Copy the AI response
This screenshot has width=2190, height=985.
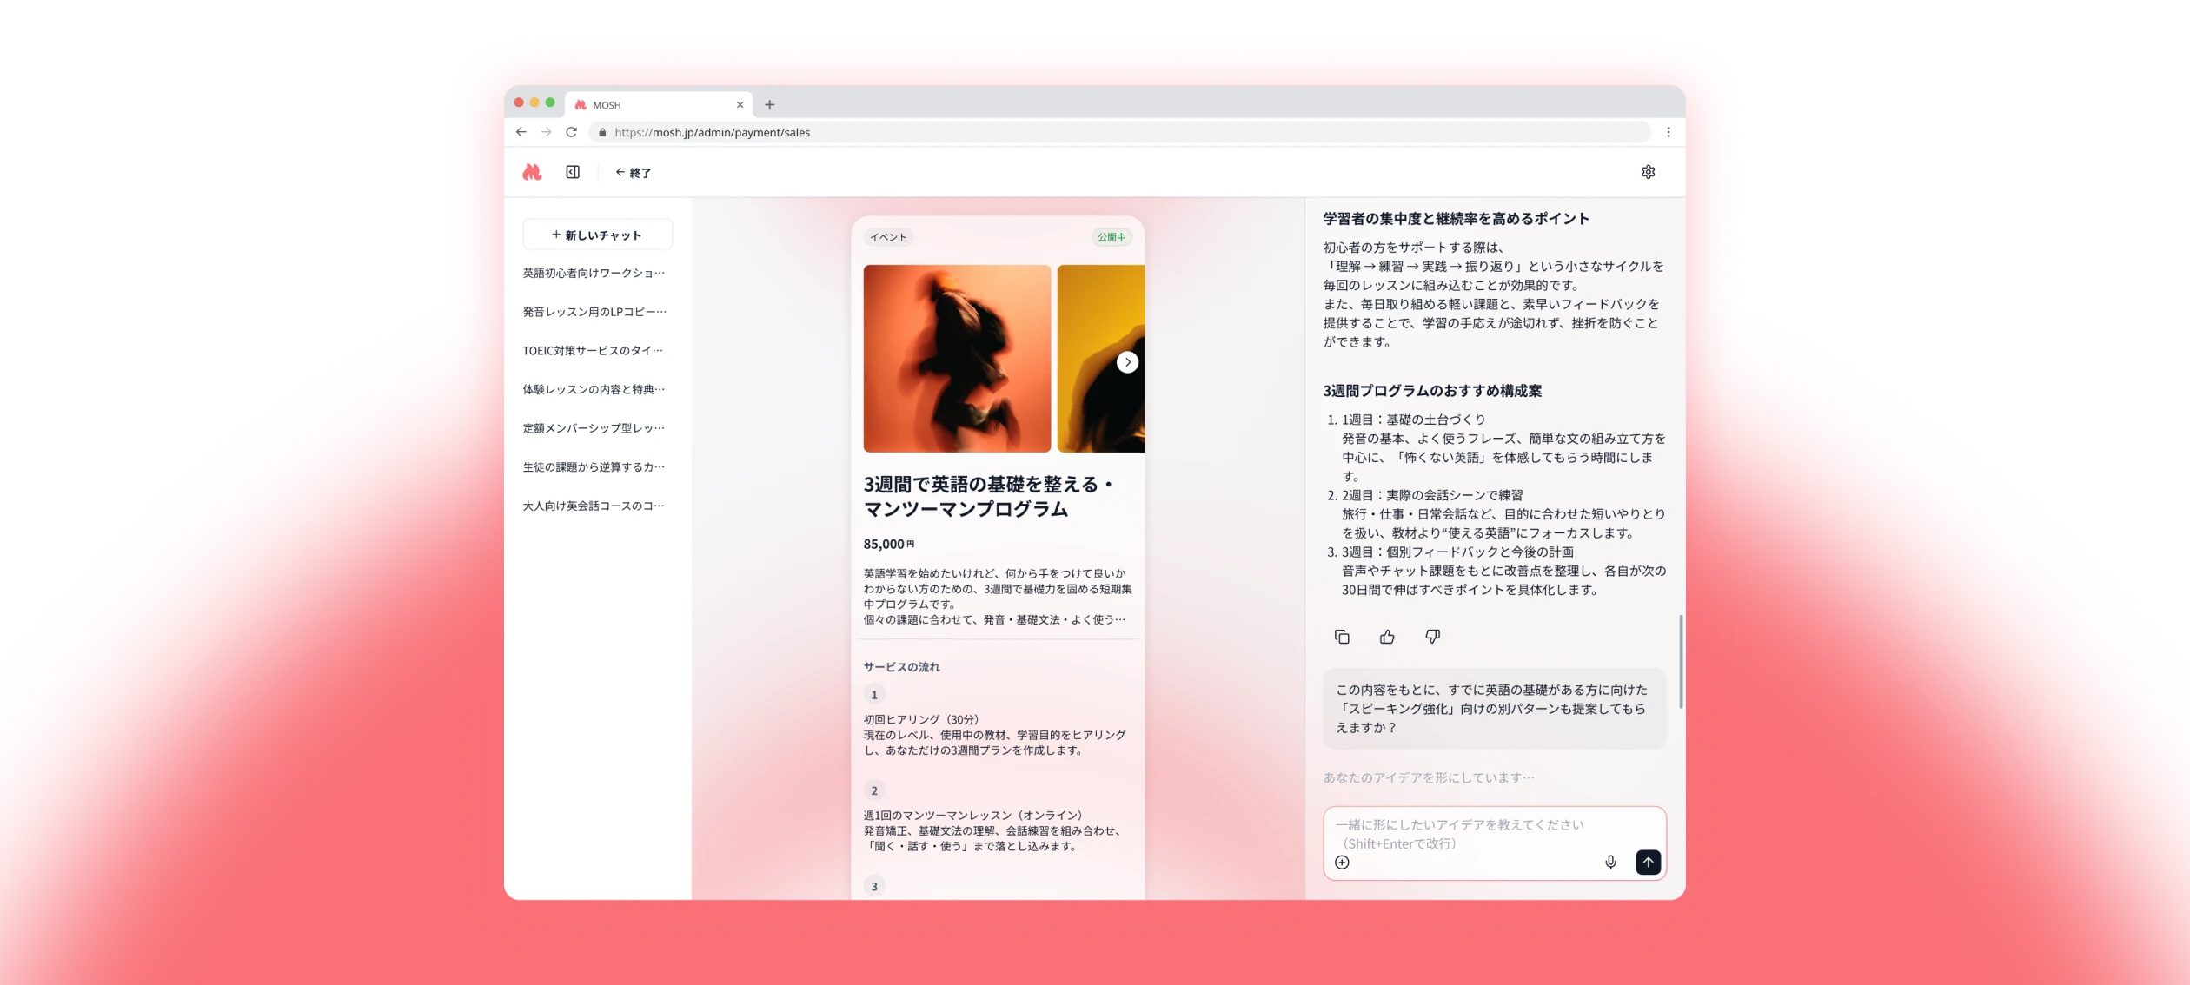tap(1342, 637)
